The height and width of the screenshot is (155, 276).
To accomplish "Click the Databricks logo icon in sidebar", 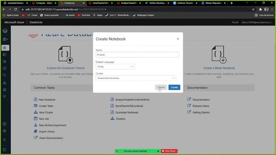I will 5,31.
